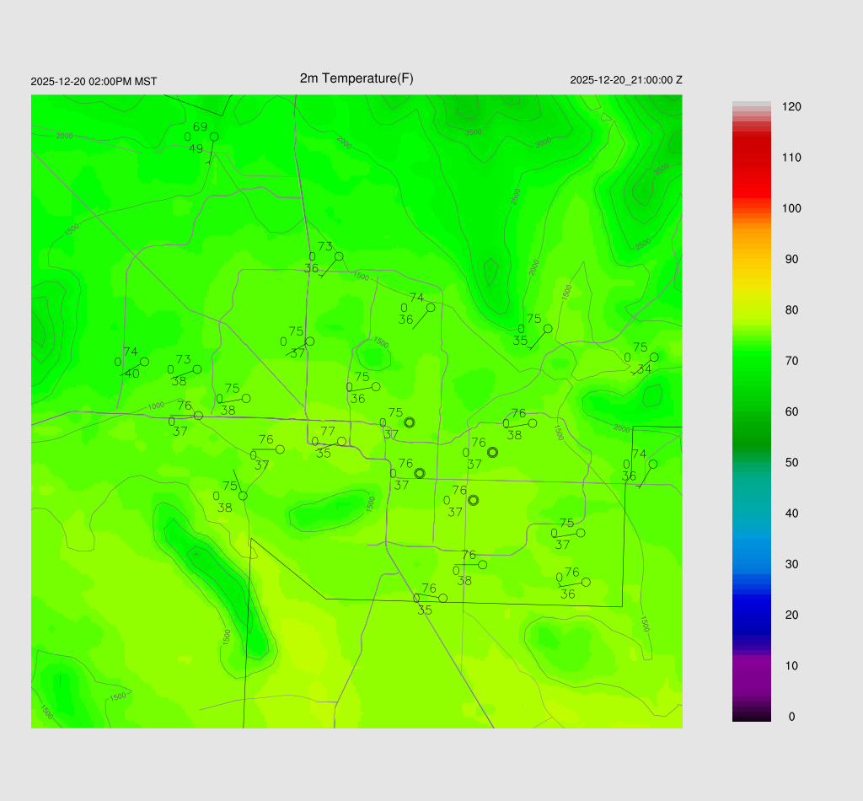Screen dimensions: 863x801
Task: Select the station plot showing 73 and 38
Action: (197, 369)
